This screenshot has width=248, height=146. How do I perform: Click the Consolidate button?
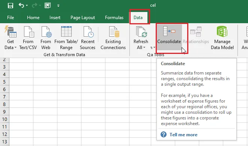(169, 37)
